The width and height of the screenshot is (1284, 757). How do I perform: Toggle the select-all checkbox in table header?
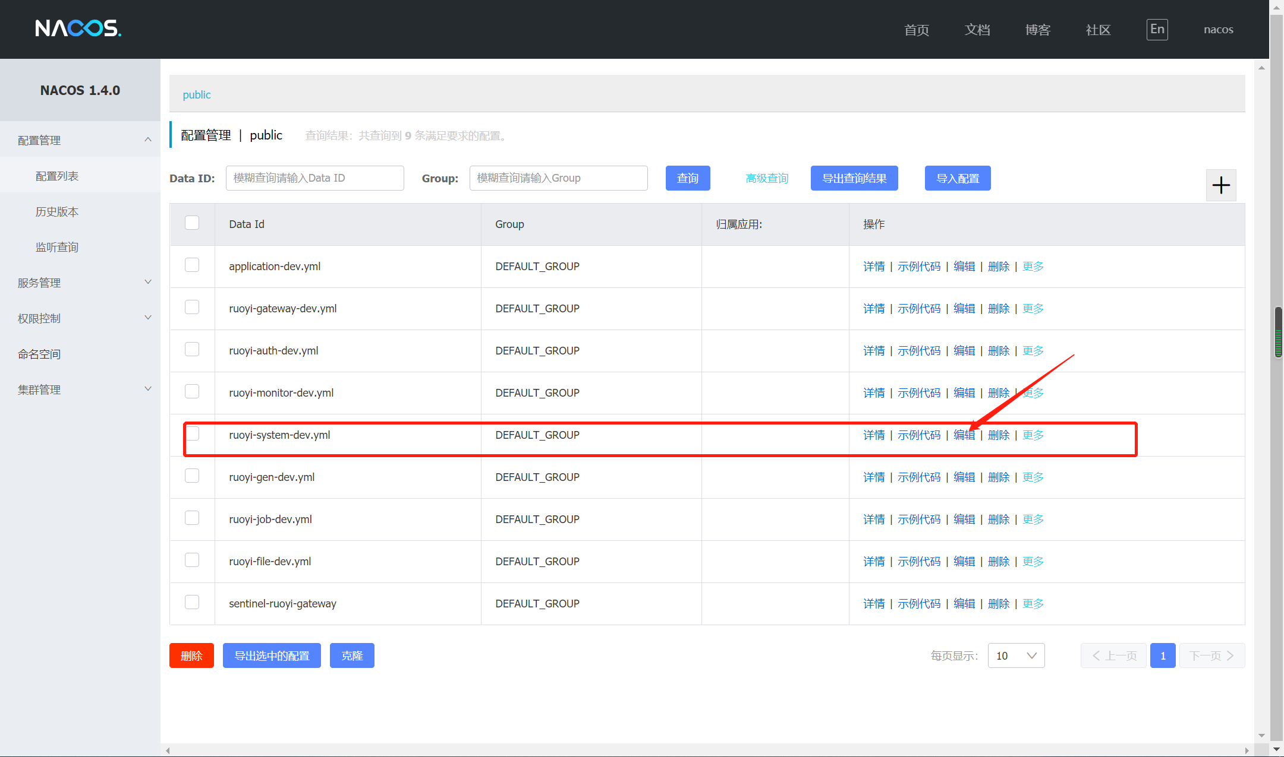(191, 222)
